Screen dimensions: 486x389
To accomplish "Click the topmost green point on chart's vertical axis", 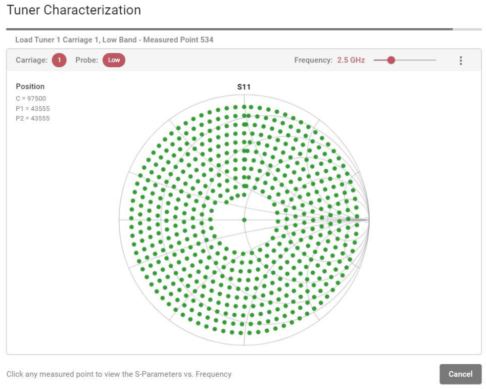I will (x=244, y=107).
